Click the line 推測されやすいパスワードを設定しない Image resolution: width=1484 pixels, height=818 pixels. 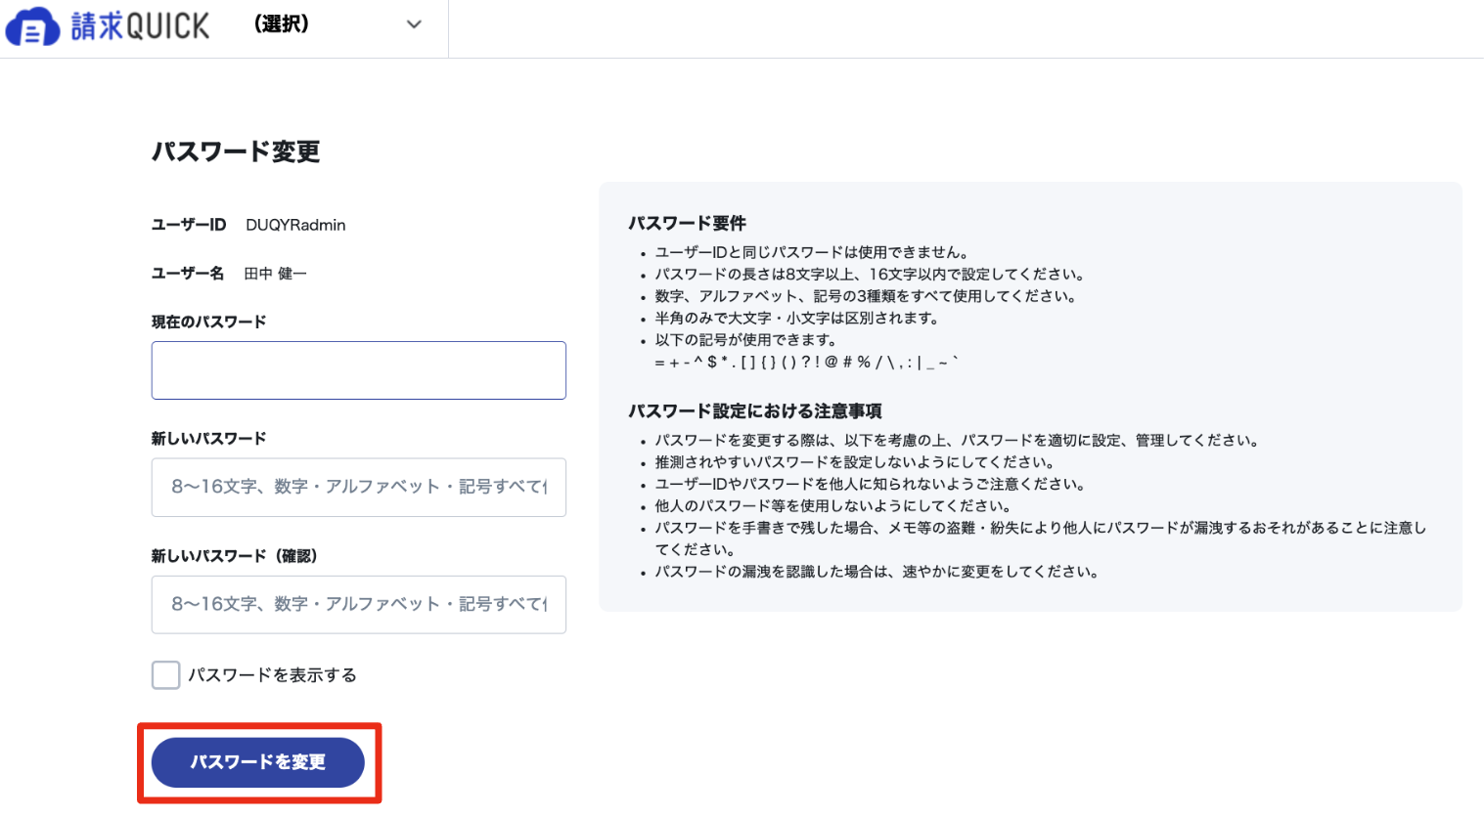[854, 462]
